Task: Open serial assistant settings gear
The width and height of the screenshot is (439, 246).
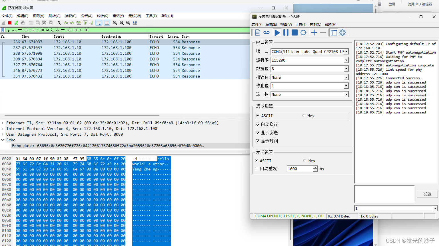Action: (342, 32)
